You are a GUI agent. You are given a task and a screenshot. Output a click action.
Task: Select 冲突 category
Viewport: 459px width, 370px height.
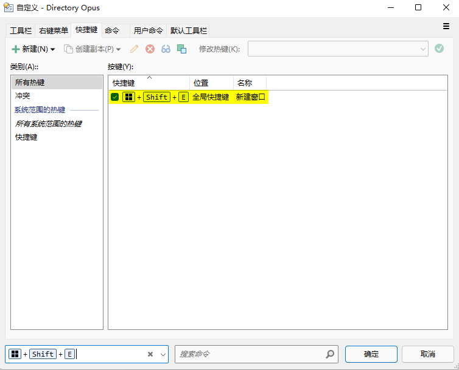[57, 96]
